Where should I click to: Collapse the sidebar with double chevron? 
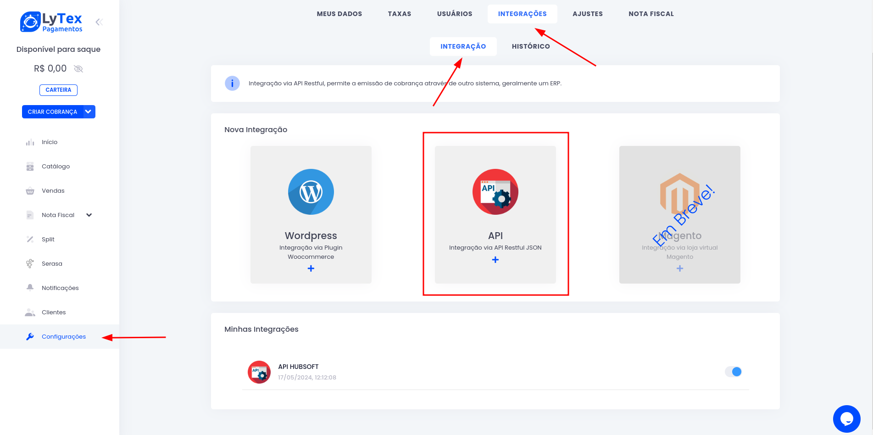pos(99,22)
